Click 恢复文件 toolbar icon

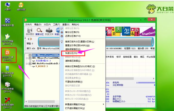pyautogui.click(x=49, y=32)
